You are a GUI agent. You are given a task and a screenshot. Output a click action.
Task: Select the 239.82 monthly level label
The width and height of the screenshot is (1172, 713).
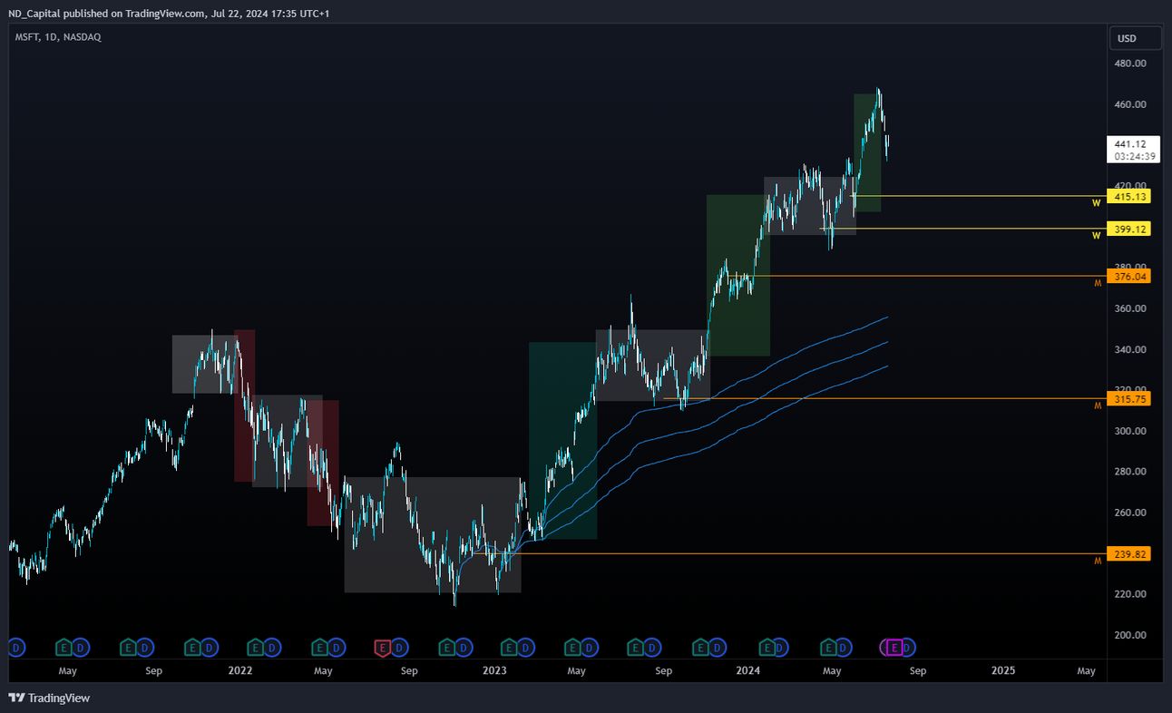(x=1129, y=553)
